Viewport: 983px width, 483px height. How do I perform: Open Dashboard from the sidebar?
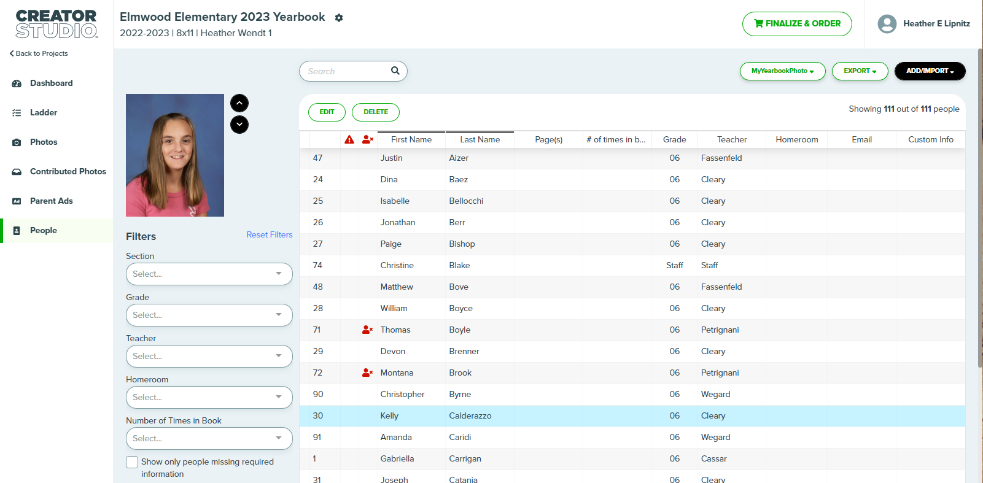(51, 83)
